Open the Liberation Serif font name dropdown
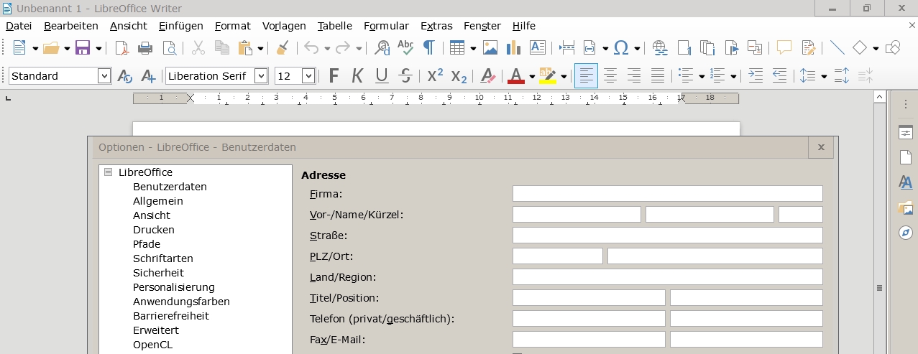918x354 pixels. coord(261,76)
